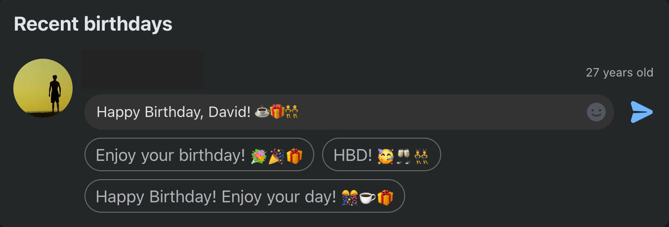669x227 pixels.
Task: Click the bouquet emoji in Enjoy your birthday chip
Action: click(x=259, y=155)
